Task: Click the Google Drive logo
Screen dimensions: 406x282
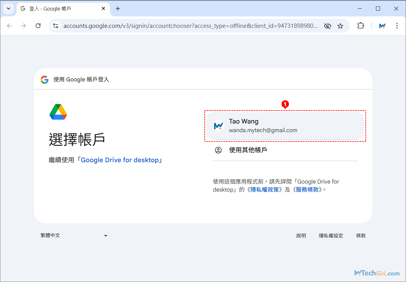Action: pos(58,112)
